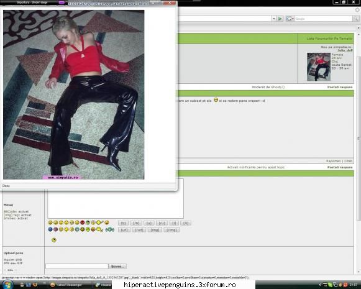Screen dimensions: 361x289
Task: Click the top Postati raspuns link
Action: coord(340,87)
